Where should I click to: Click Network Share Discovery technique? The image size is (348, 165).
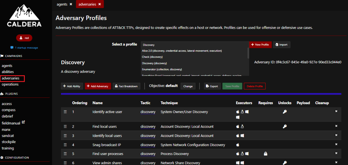coord(180,163)
